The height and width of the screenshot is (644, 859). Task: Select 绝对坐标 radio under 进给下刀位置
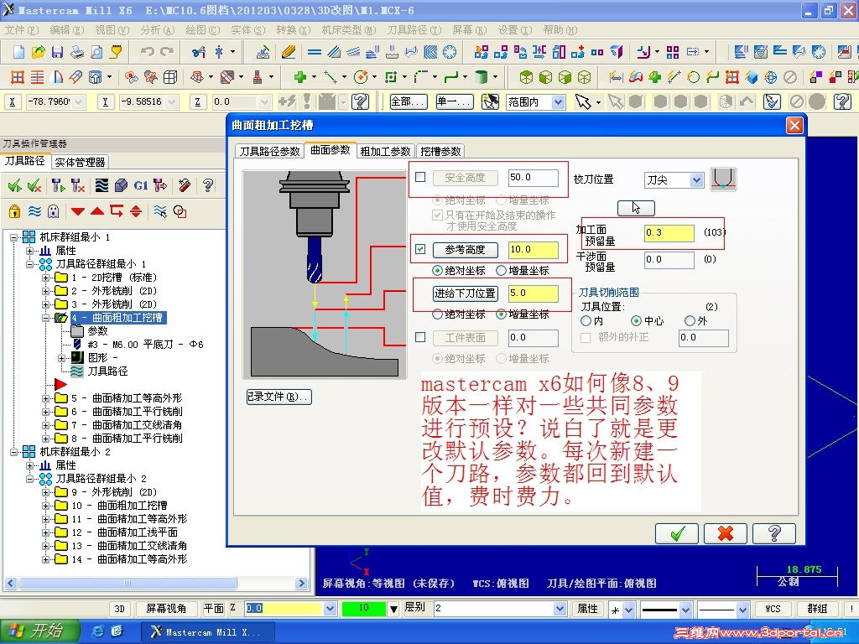click(437, 314)
